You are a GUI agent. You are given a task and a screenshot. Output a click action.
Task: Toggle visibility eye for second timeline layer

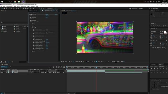click(1, 73)
